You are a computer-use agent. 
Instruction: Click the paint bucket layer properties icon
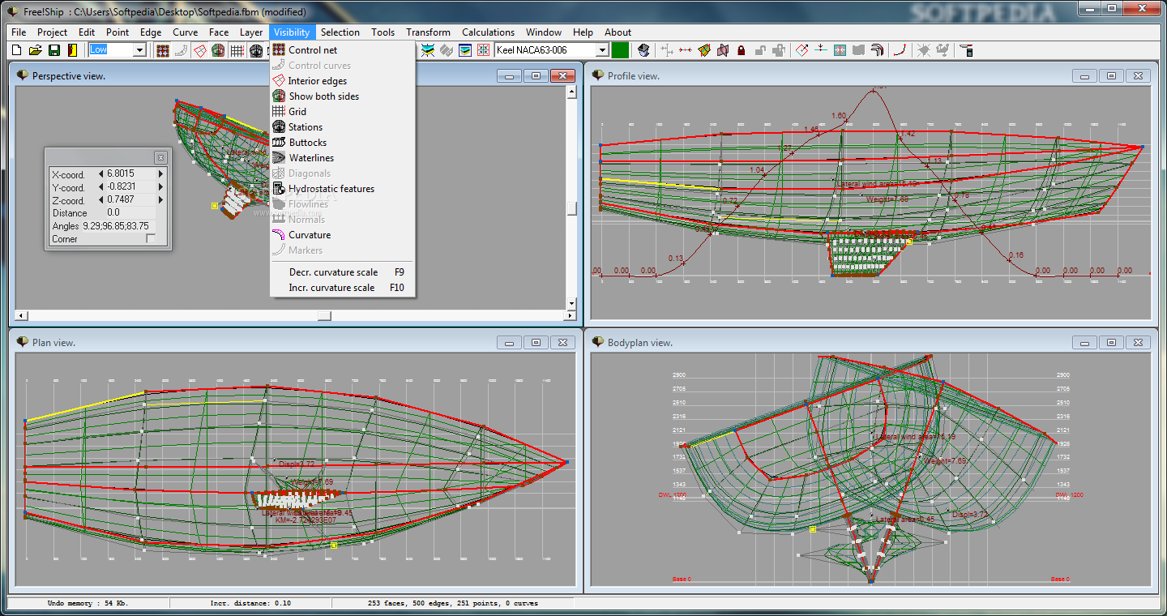(643, 50)
